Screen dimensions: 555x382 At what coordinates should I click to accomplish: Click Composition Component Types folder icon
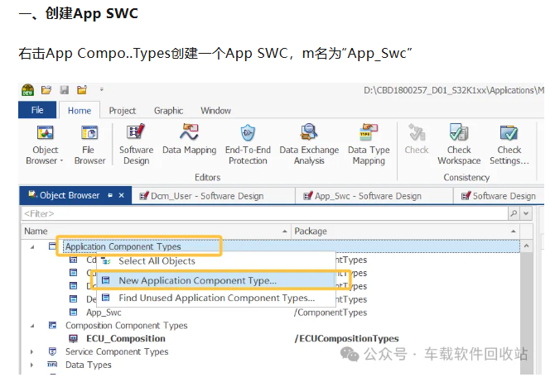[52, 325]
